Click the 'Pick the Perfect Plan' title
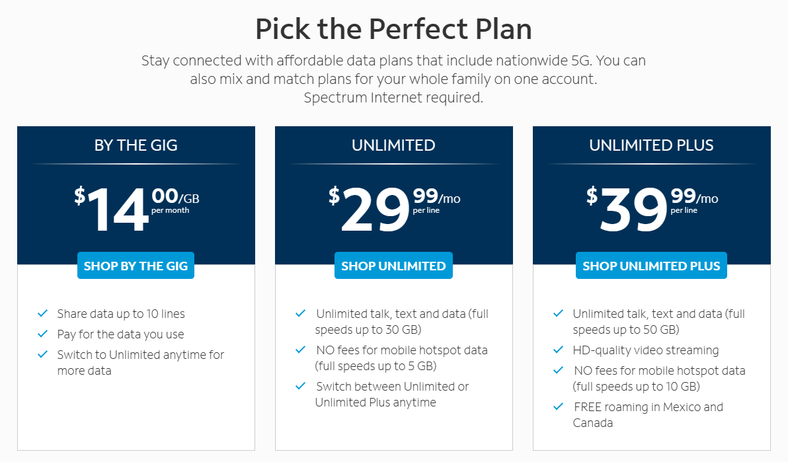 click(x=393, y=30)
